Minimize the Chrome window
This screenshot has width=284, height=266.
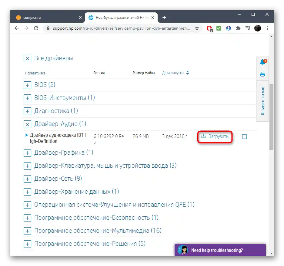[239, 14]
